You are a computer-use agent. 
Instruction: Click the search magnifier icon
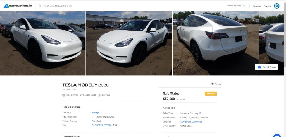point(40,6)
